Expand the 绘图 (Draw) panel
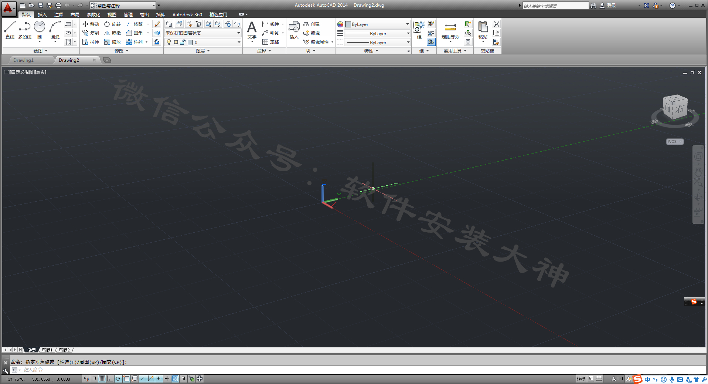Image resolution: width=708 pixels, height=384 pixels. click(40, 51)
